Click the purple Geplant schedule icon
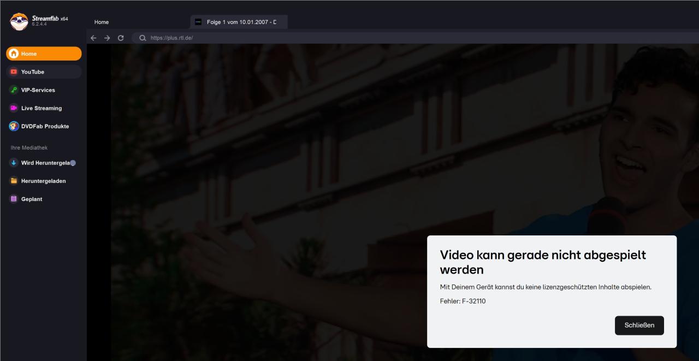699x361 pixels. 14,199
